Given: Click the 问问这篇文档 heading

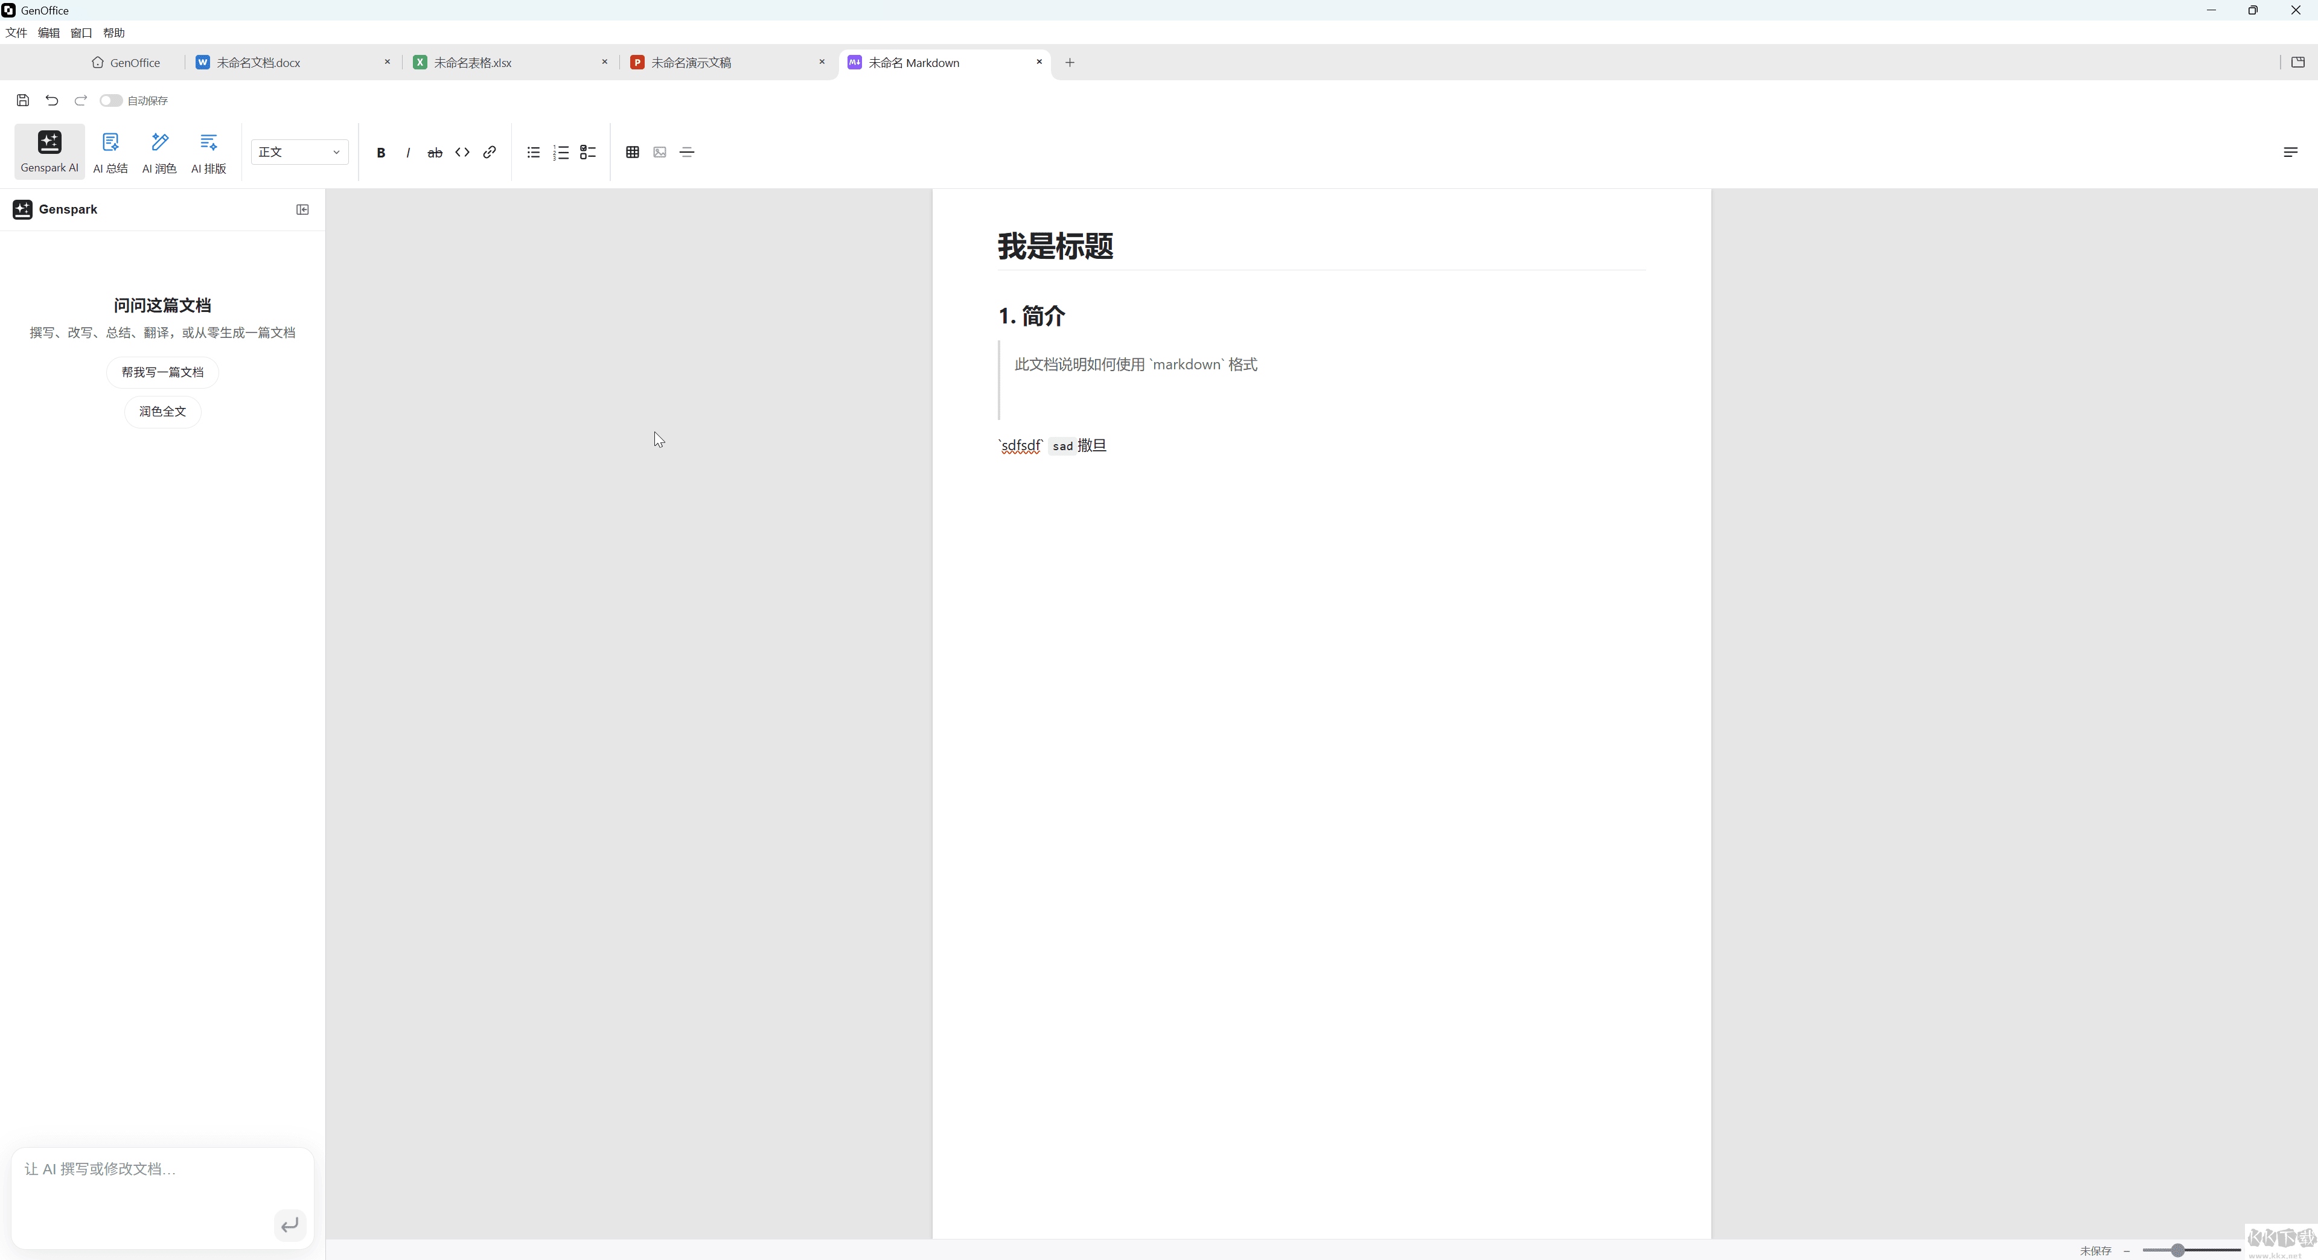Looking at the screenshot, I should click(163, 306).
